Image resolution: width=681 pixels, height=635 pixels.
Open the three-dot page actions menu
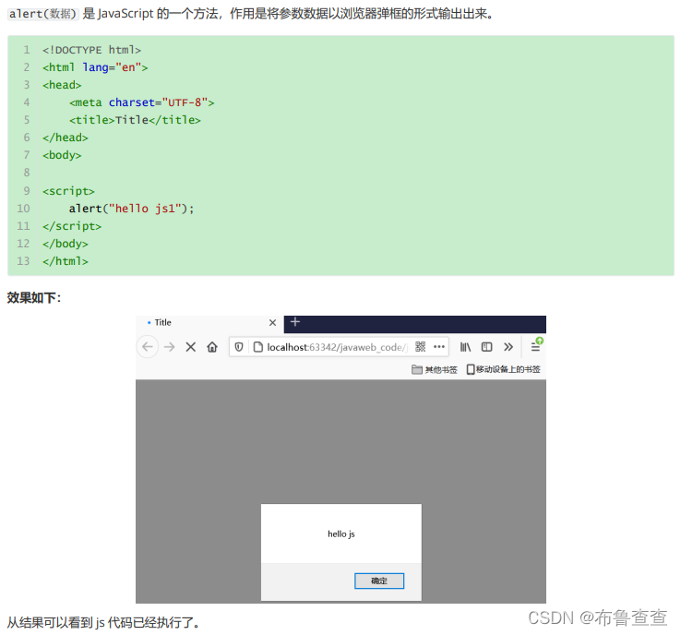[439, 347]
